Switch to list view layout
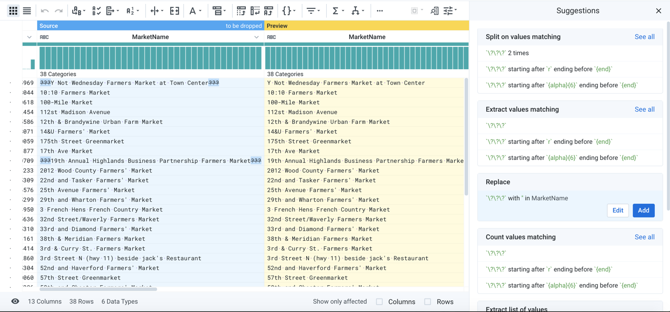Image resolution: width=670 pixels, height=312 pixels. (28, 10)
